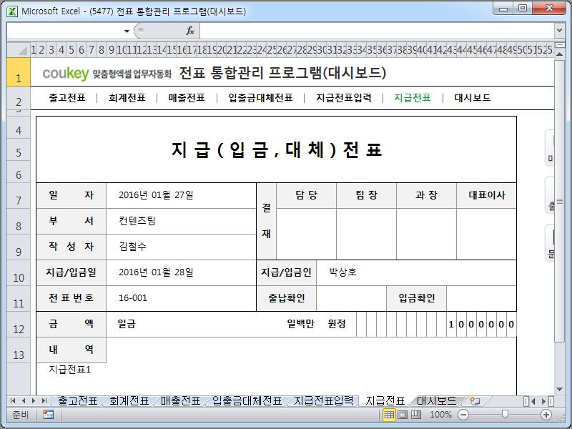The height and width of the screenshot is (429, 572).
Task: Select row header 1
Action: [x=19, y=71]
